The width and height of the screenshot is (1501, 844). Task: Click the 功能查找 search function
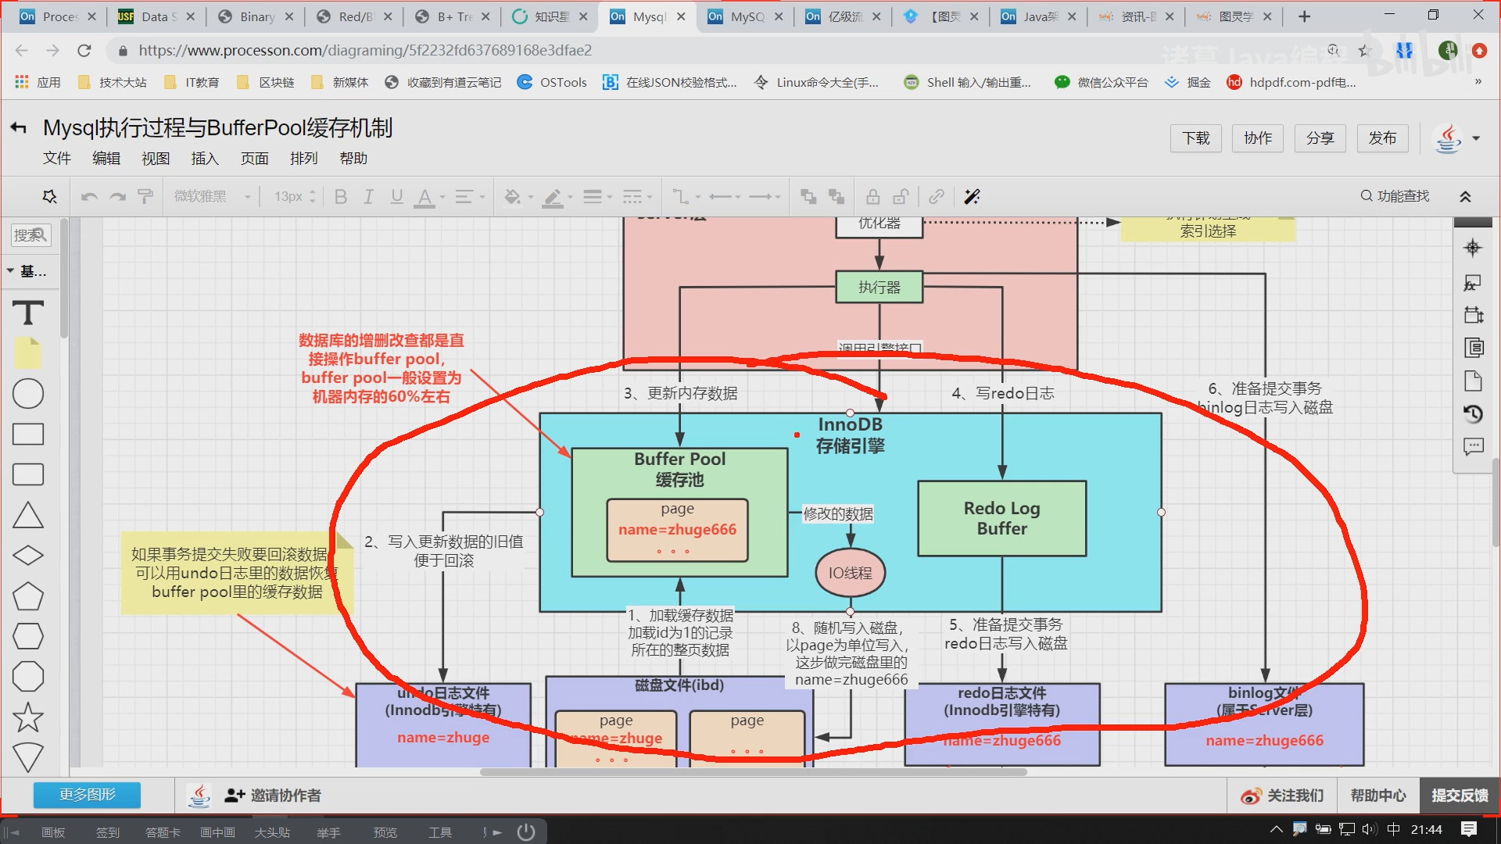(1395, 196)
